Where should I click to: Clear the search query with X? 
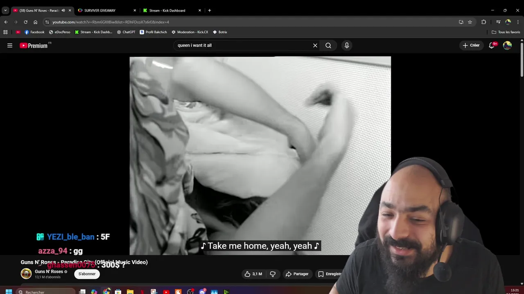315,45
